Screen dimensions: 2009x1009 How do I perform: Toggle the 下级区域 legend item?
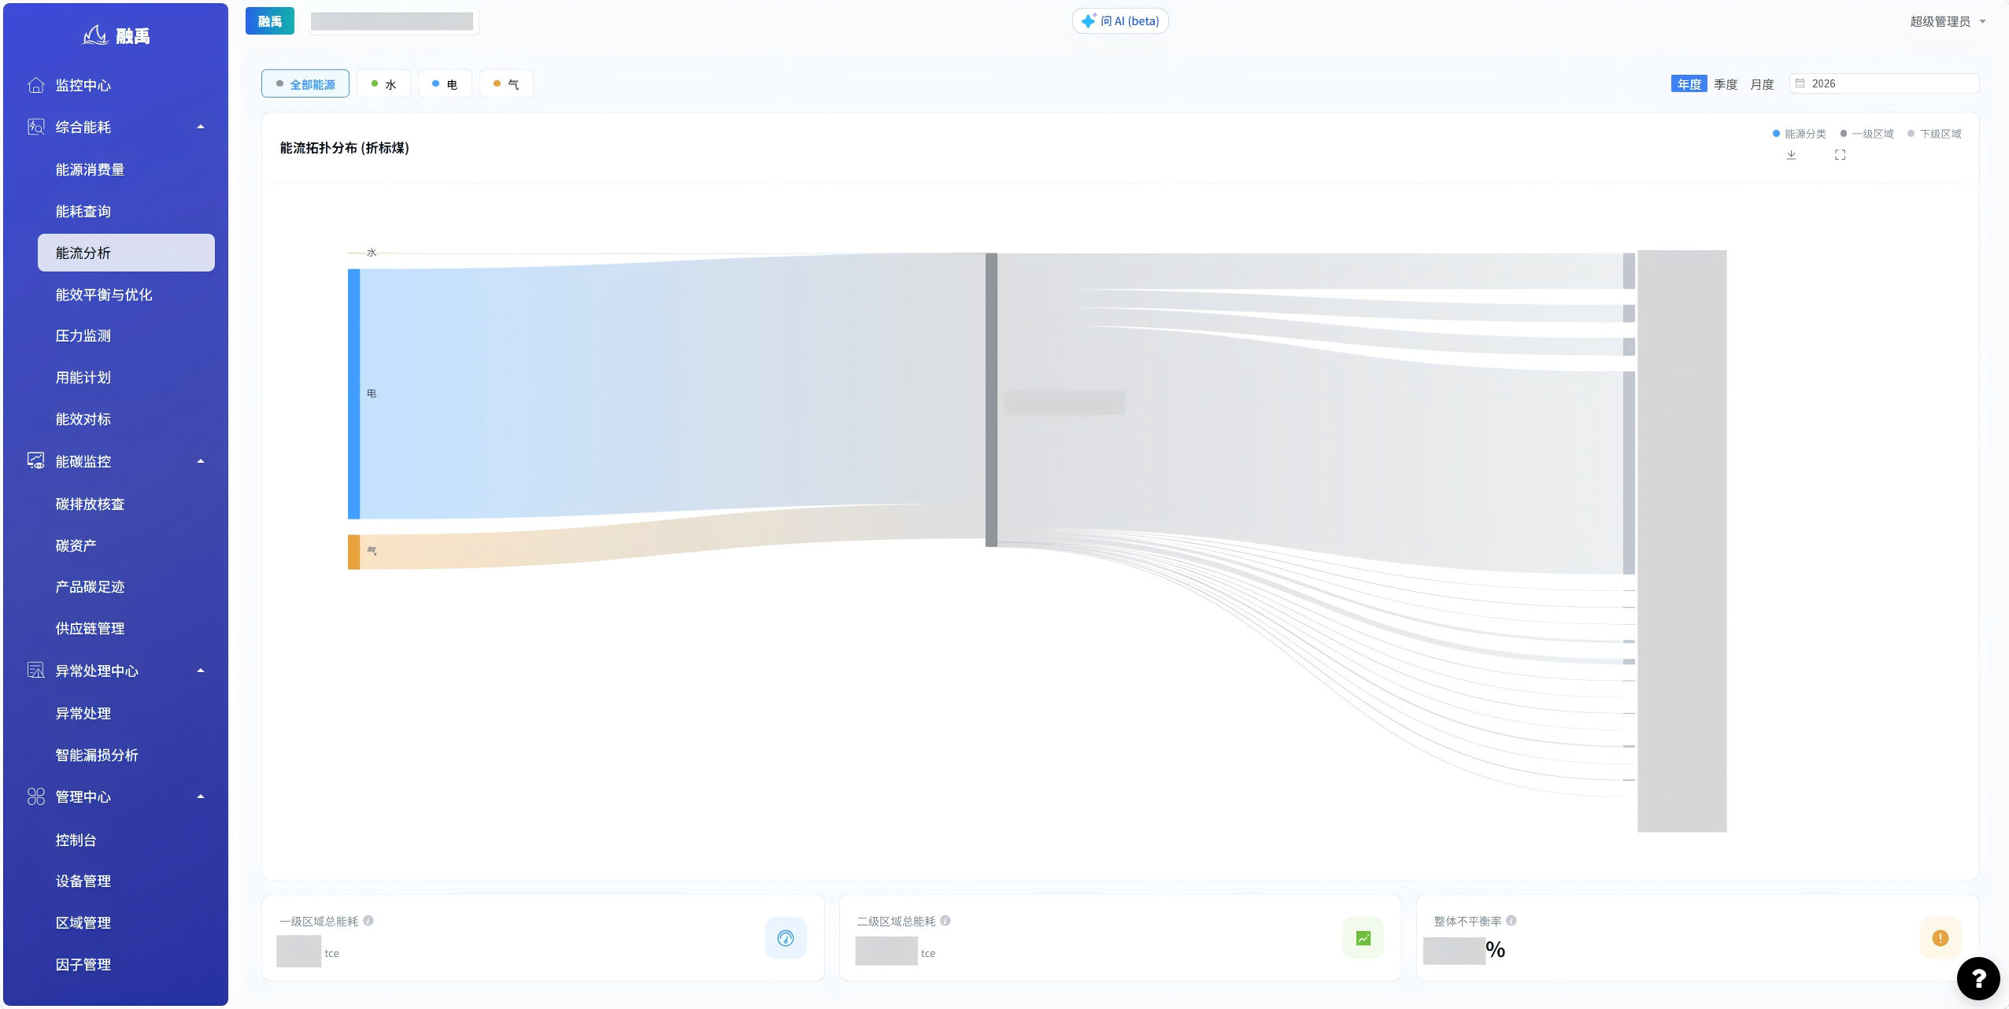tap(1934, 134)
